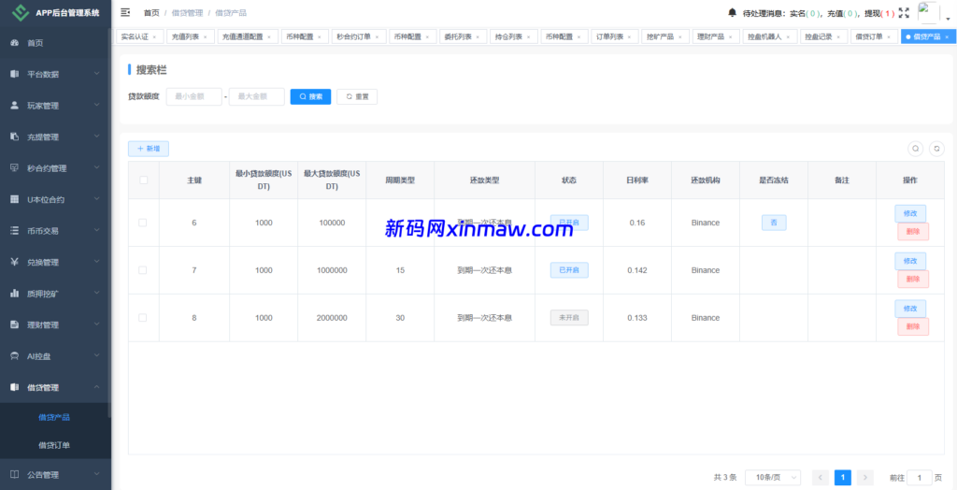The width and height of the screenshot is (957, 490).
Task: Click the 首页 dashboard icon in sidebar
Action: pyautogui.click(x=15, y=43)
